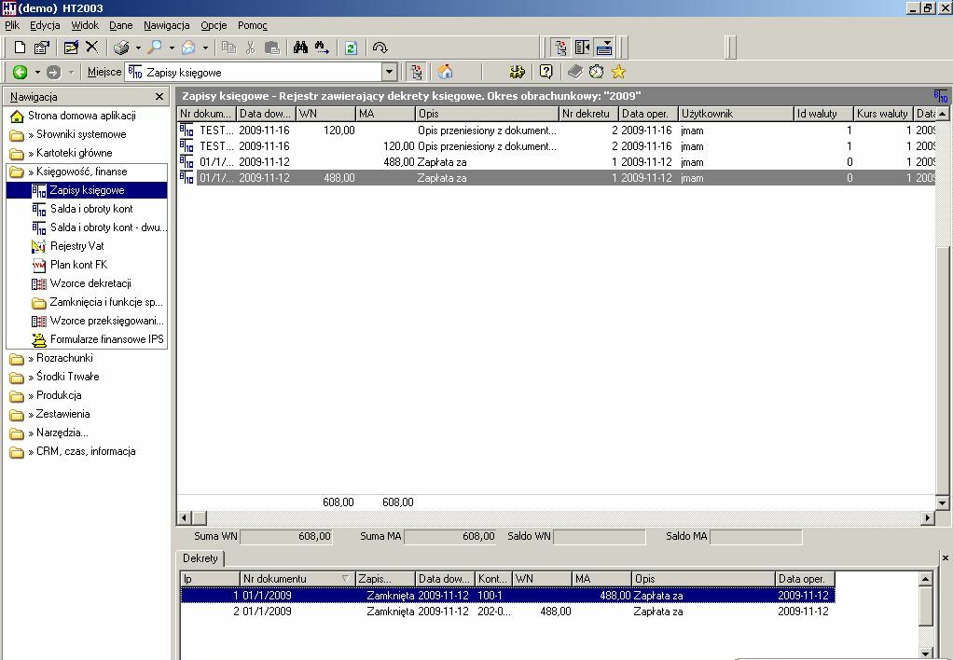953x660 pixels.
Task: Click the green refresh icon
Action: coord(351,48)
